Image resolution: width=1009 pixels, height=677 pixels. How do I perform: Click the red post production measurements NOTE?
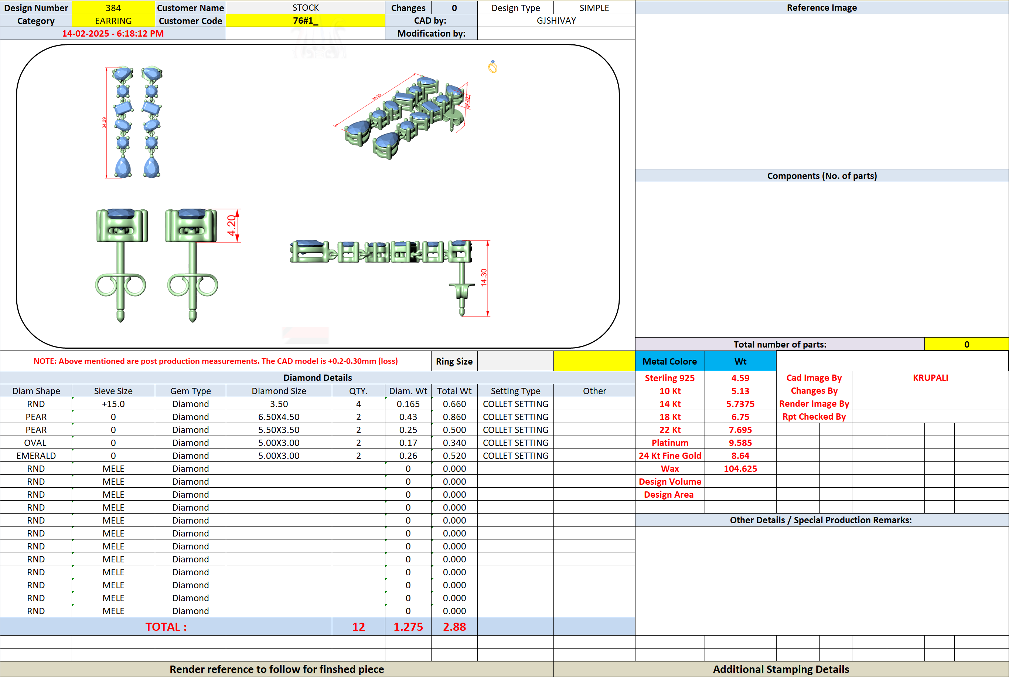point(216,361)
